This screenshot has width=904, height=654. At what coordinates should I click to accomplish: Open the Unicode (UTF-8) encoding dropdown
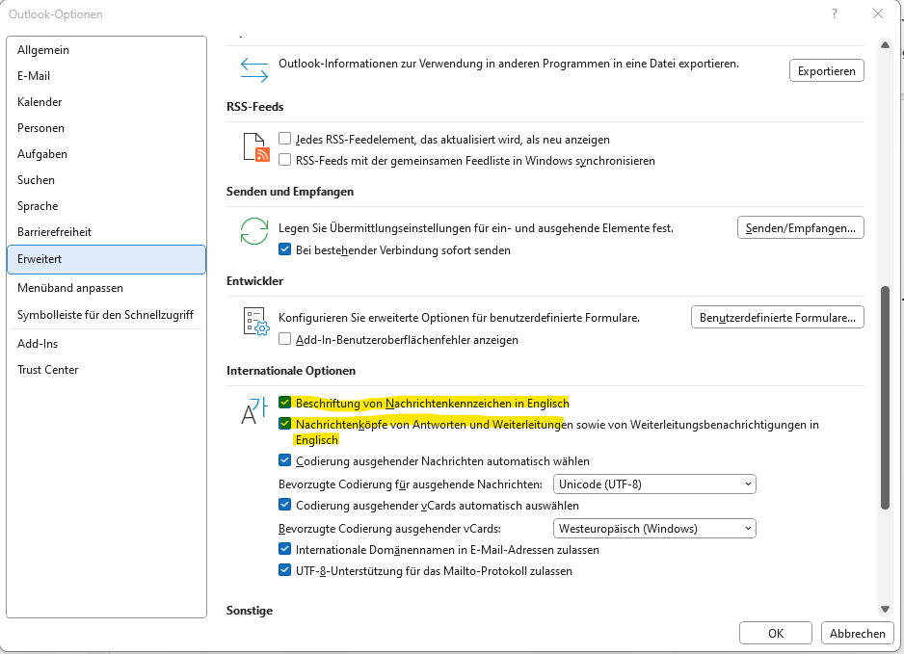(x=654, y=484)
